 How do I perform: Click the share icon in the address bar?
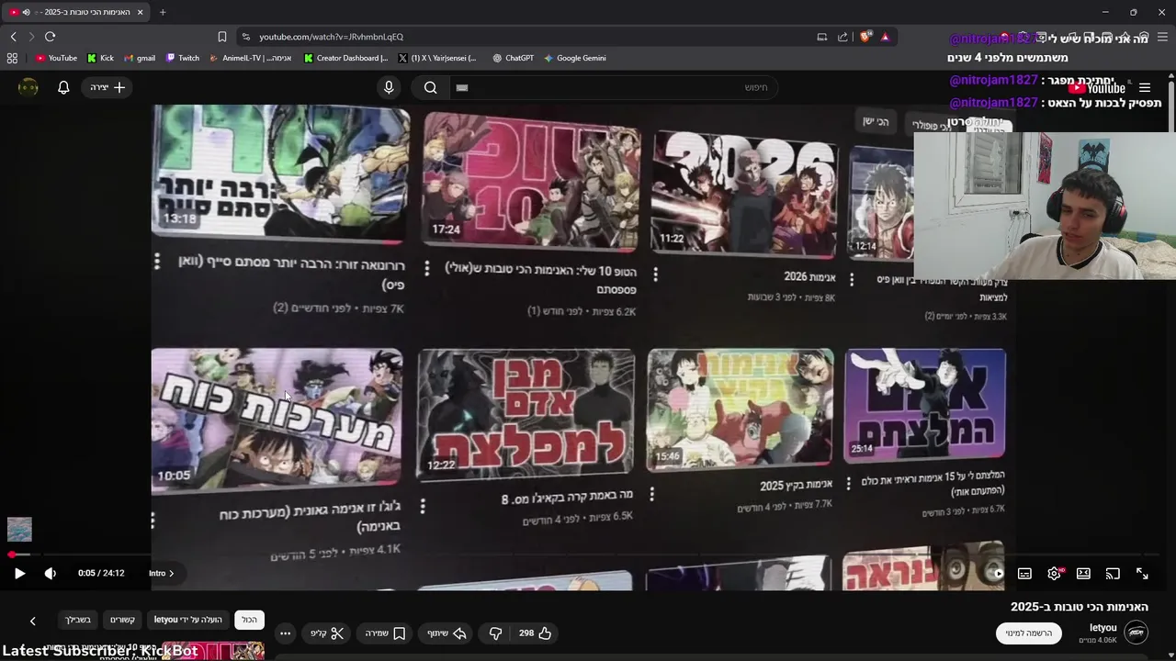pos(842,37)
